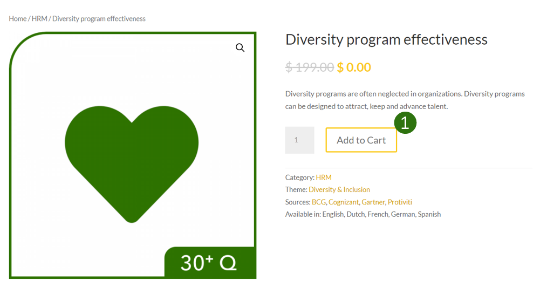Click the Diversity program effectiveness heading

(x=386, y=40)
